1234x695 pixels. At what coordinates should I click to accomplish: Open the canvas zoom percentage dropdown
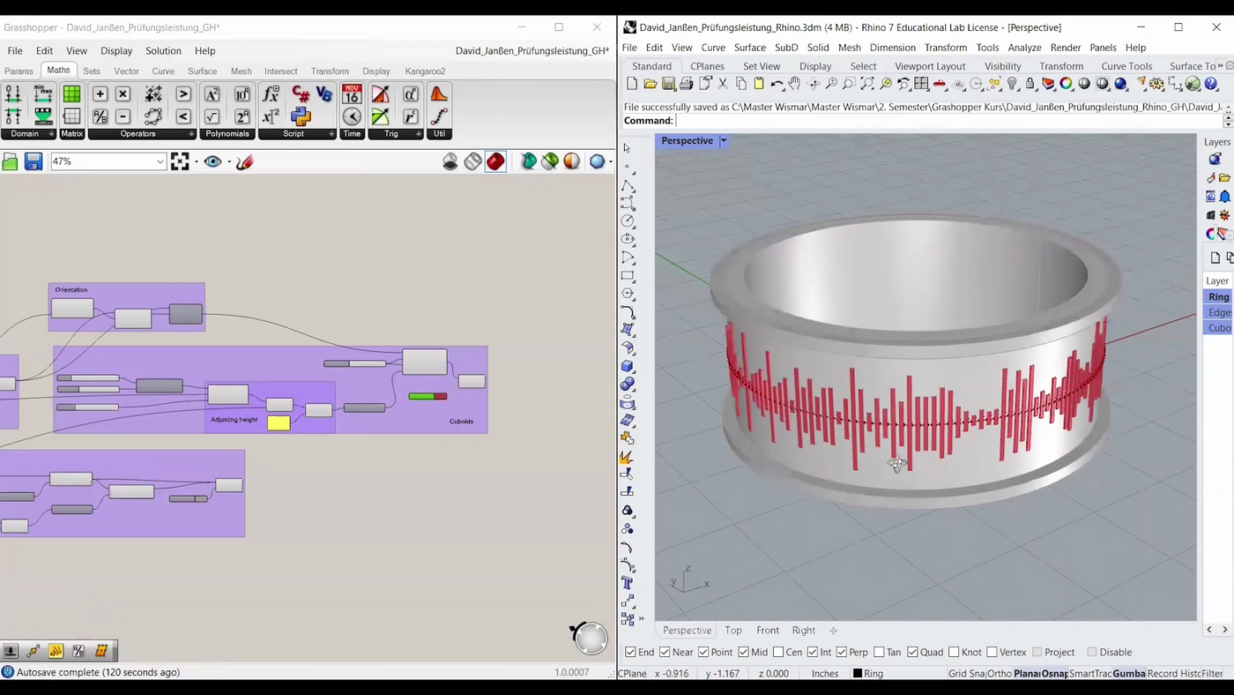[x=160, y=161]
